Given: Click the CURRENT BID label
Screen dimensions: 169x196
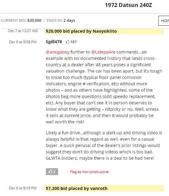Looking at the screenshot, I should click(x=14, y=20).
